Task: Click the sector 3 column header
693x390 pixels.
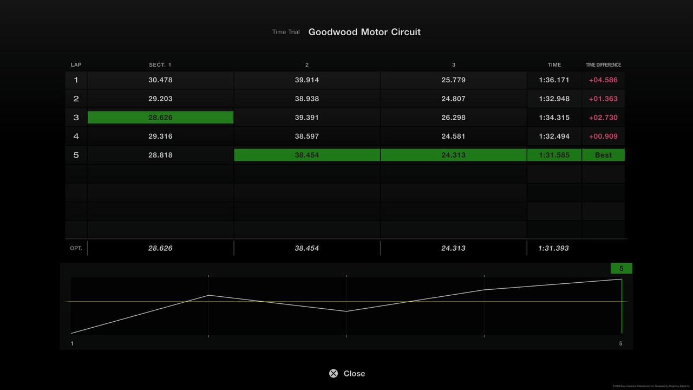Action: tap(454, 64)
